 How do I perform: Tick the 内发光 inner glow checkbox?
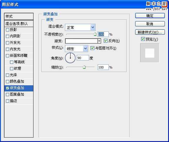7,49
